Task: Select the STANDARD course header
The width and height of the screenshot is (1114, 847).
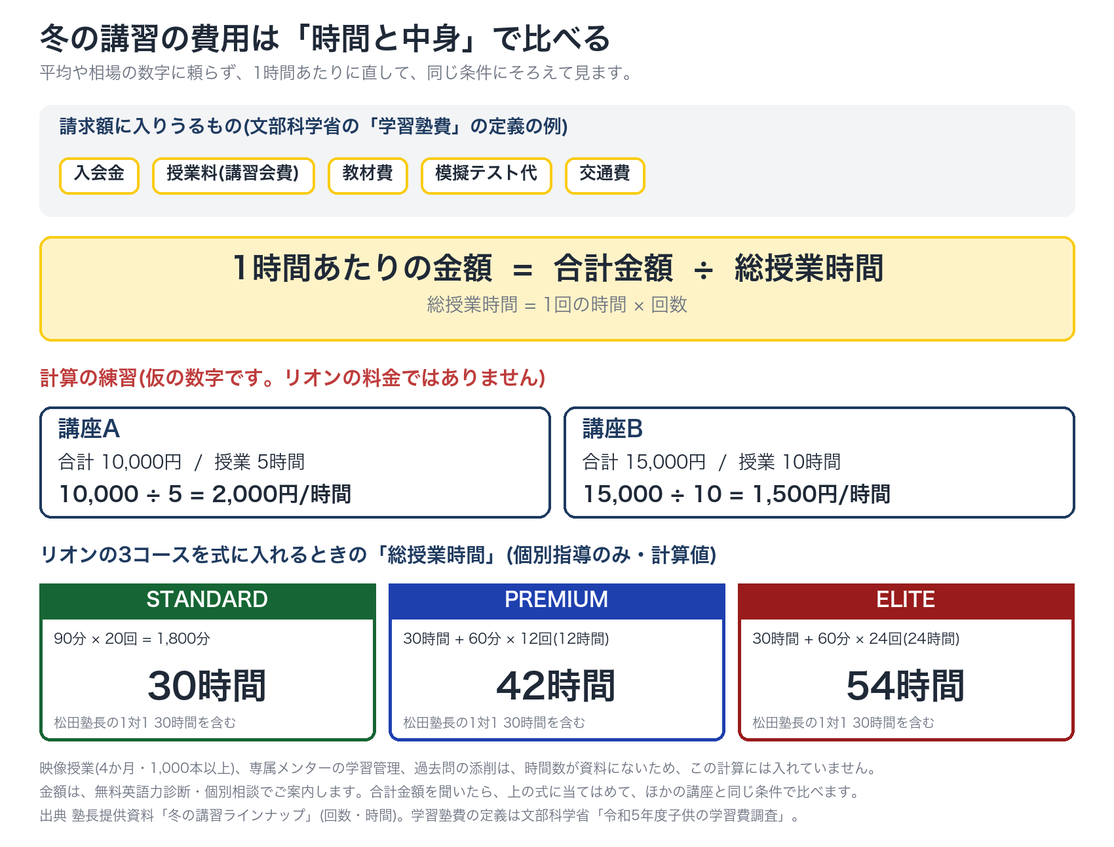Action: pyautogui.click(x=207, y=600)
